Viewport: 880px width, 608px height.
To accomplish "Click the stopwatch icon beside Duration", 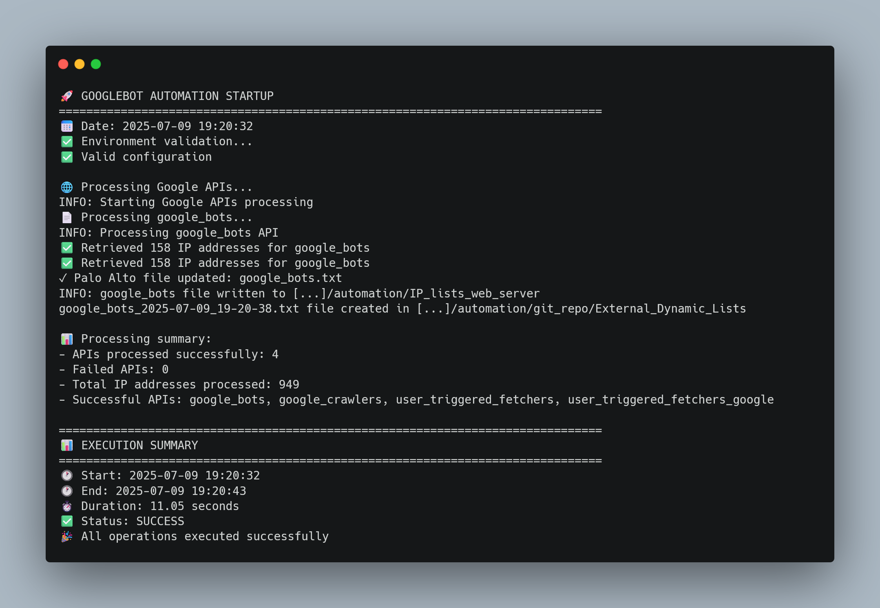I will pyautogui.click(x=67, y=506).
